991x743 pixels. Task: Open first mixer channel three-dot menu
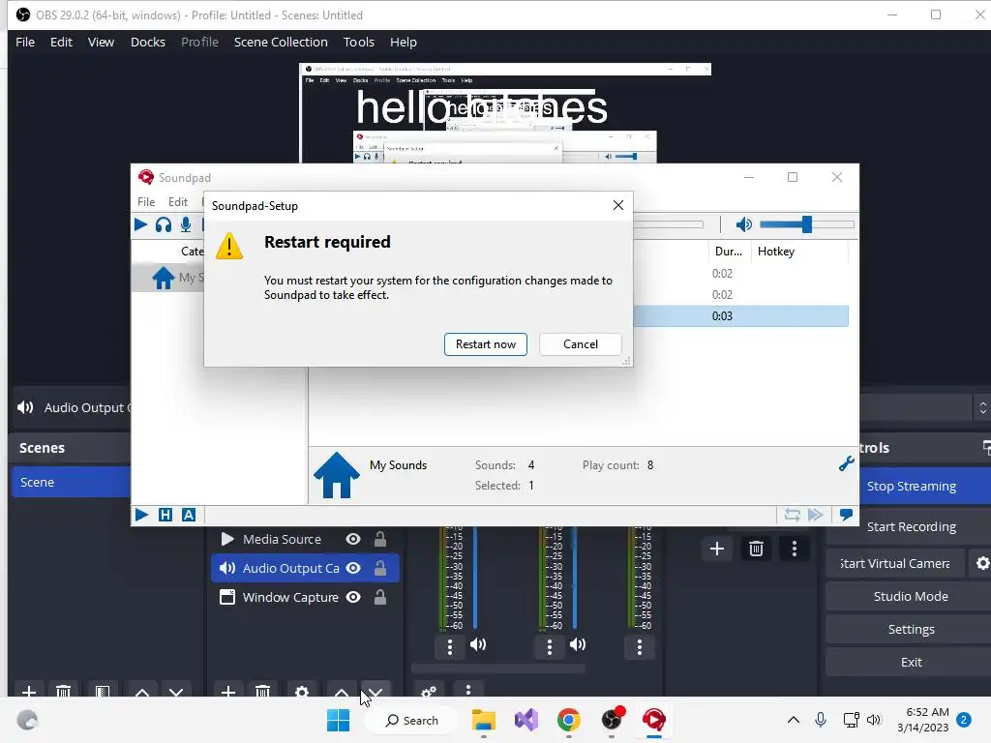[x=449, y=646]
